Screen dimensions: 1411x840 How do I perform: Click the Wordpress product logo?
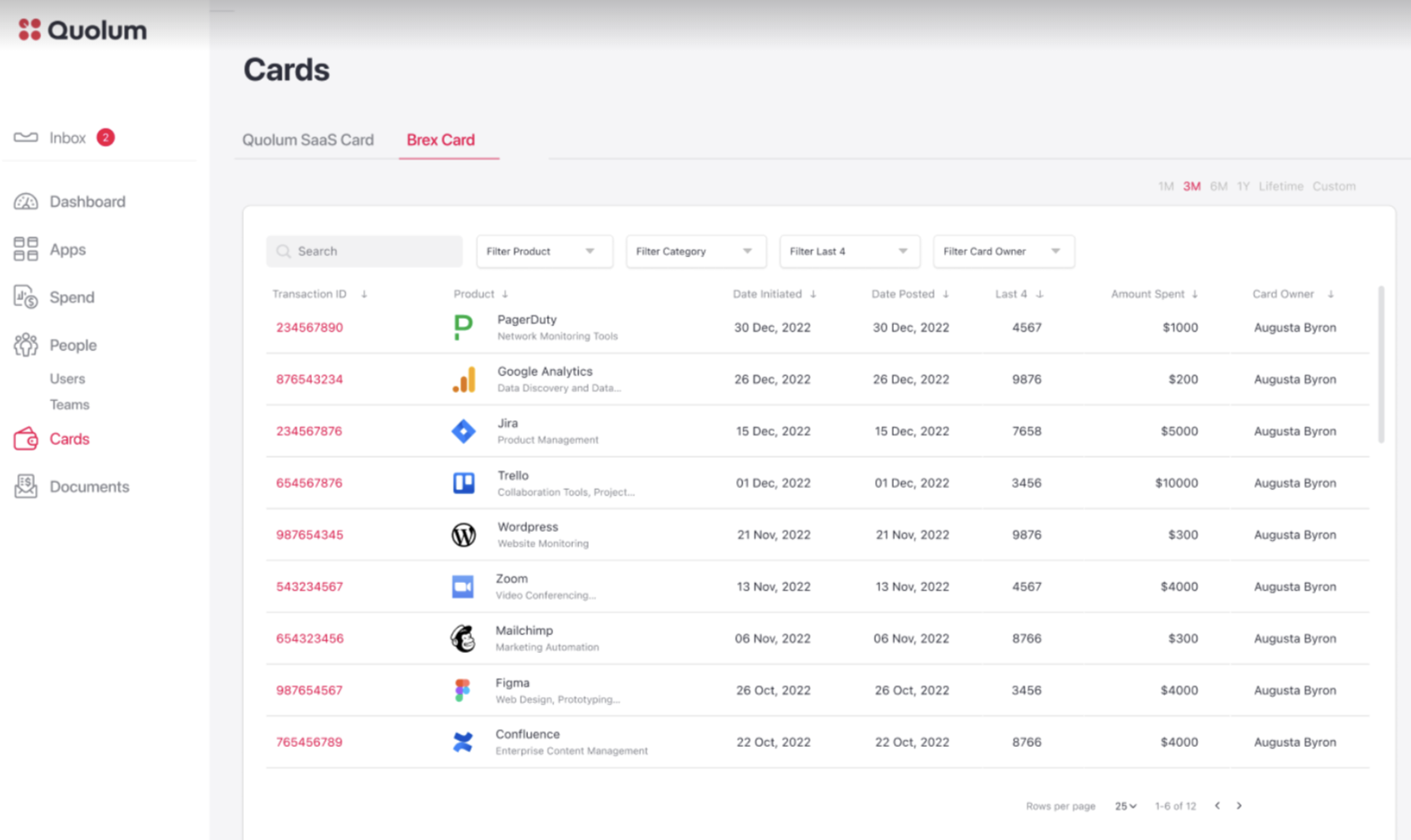pyautogui.click(x=463, y=535)
